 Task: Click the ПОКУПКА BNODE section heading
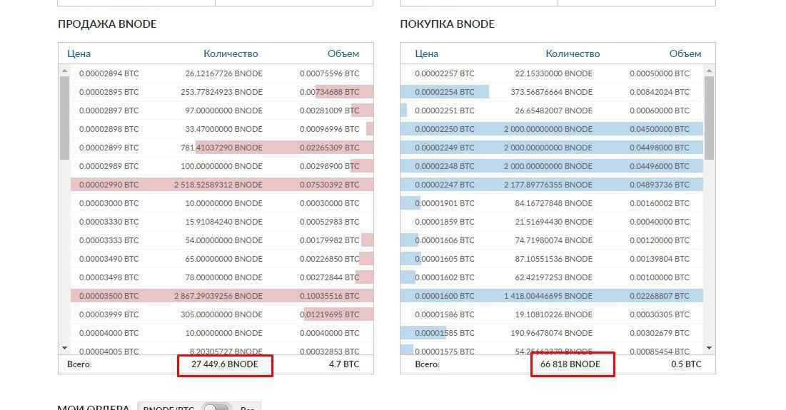click(x=447, y=24)
